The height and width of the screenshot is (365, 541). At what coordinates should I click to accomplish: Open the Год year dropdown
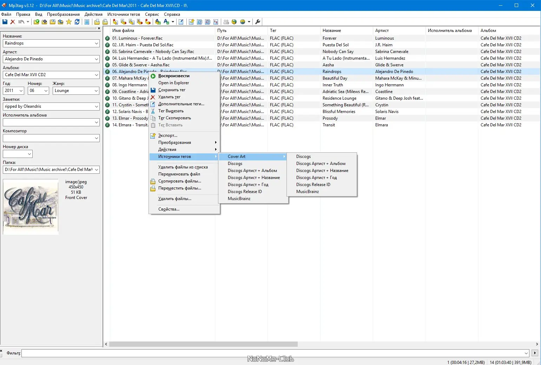(21, 91)
